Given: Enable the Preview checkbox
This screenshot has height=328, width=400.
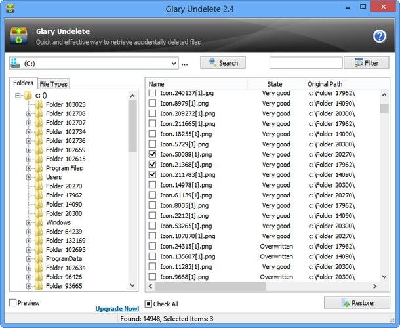Looking at the screenshot, I should 12,303.
